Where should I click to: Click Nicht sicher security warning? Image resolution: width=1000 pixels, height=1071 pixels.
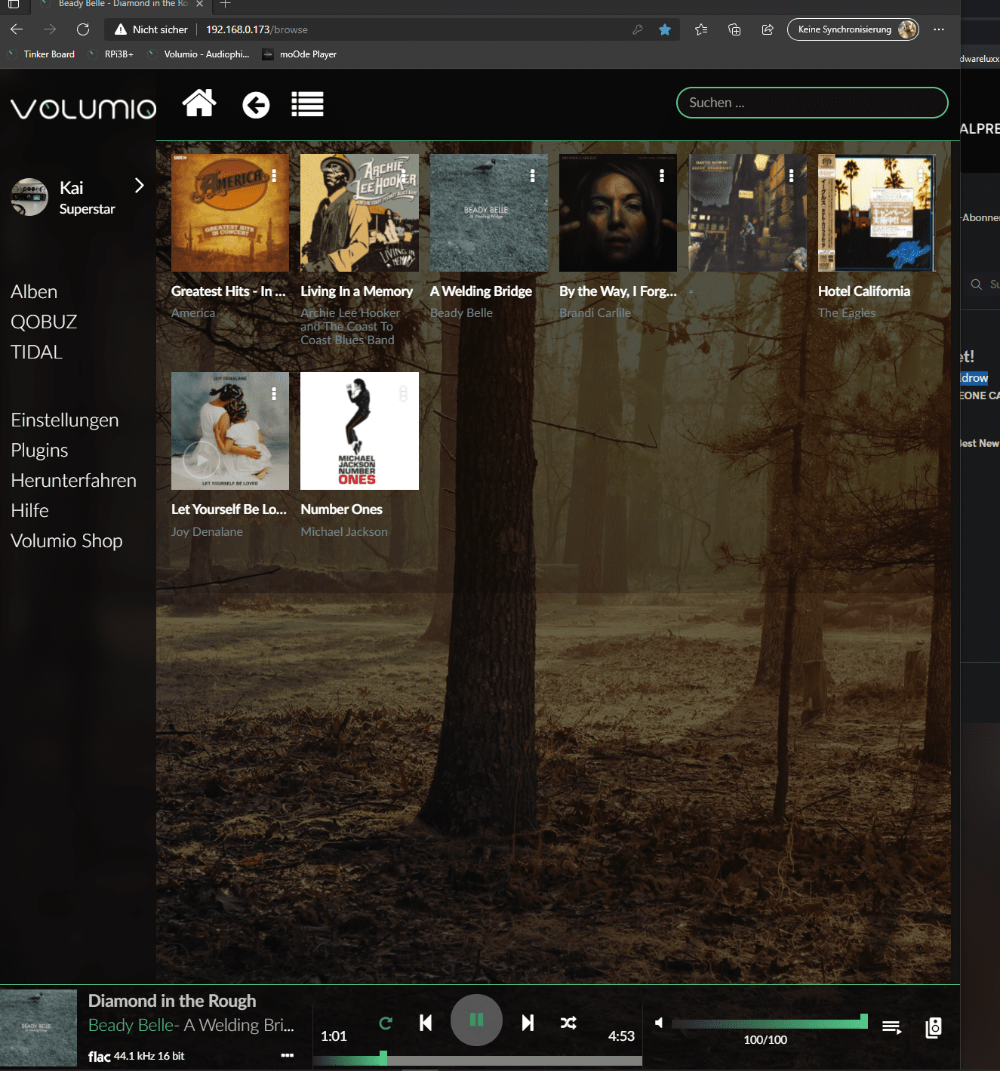click(x=151, y=29)
